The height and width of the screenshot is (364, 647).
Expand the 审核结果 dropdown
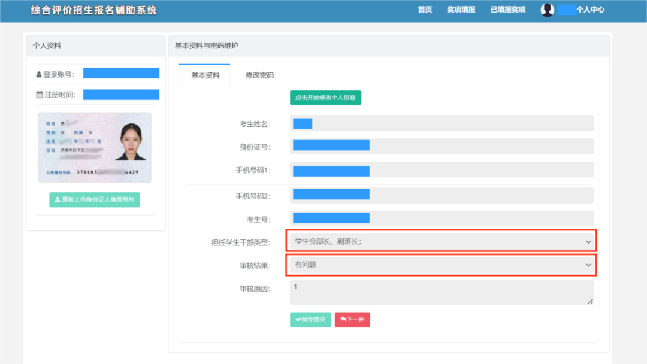click(442, 265)
